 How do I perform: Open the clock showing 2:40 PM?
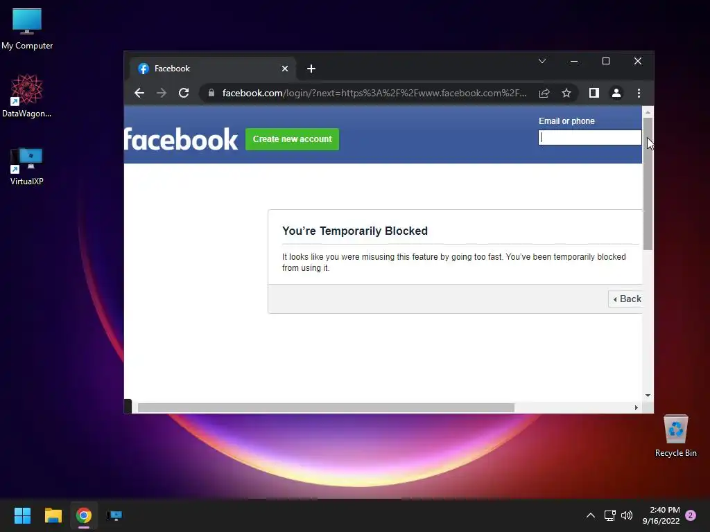[x=661, y=515]
